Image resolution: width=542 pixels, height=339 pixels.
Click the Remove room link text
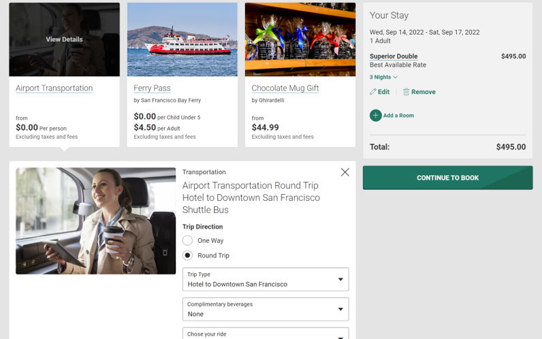424,92
